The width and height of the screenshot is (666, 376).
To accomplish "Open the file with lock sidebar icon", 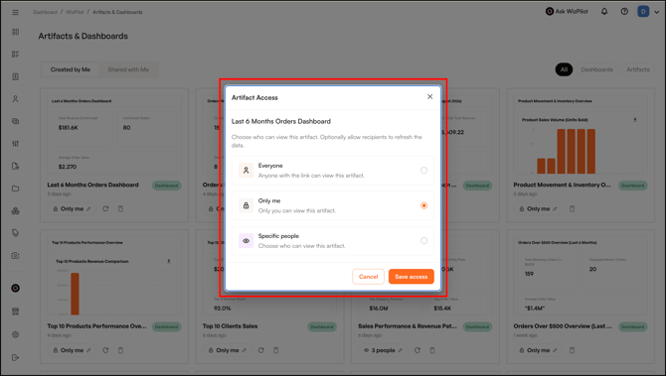I will (x=15, y=166).
